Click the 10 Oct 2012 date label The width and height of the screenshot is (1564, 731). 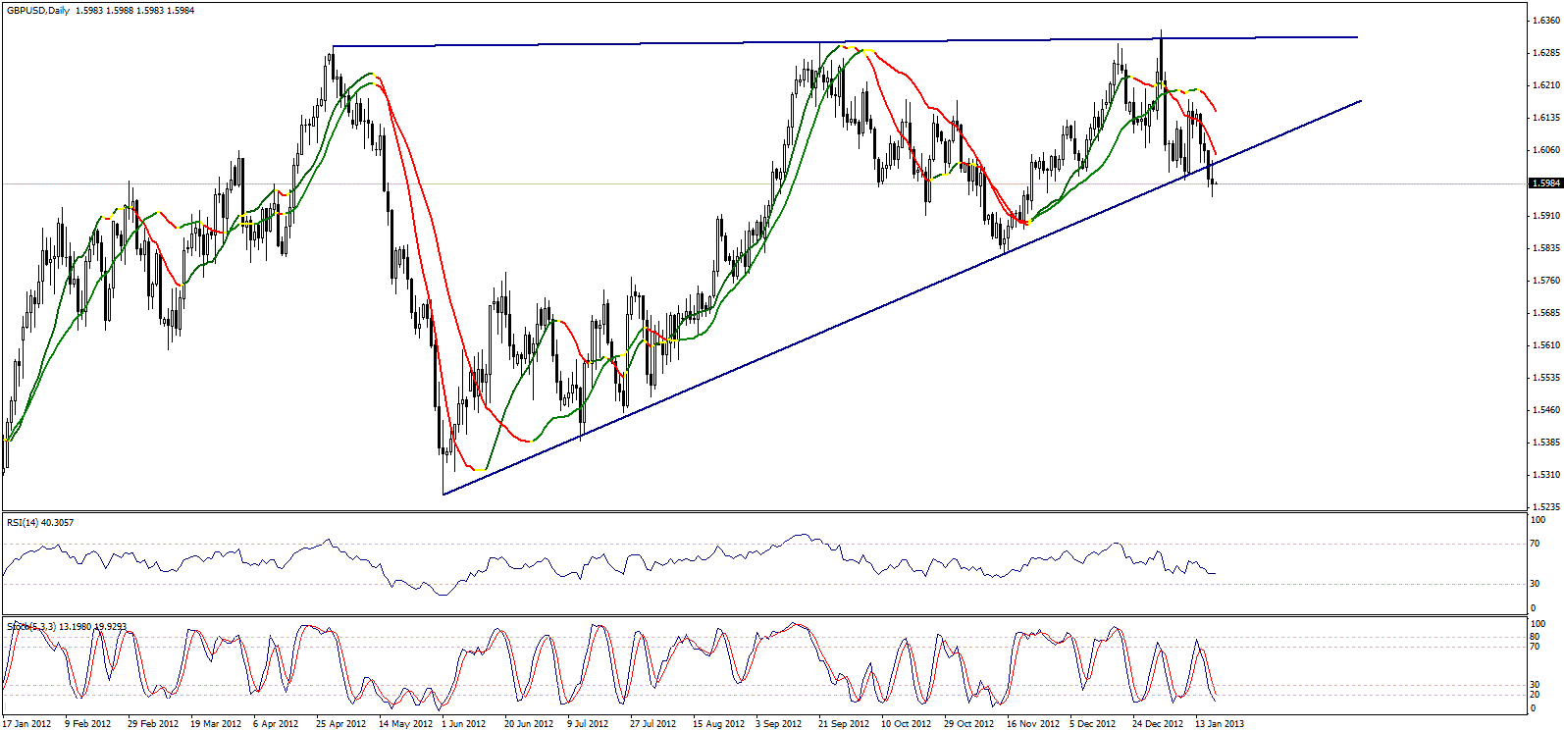pyautogui.click(x=907, y=724)
